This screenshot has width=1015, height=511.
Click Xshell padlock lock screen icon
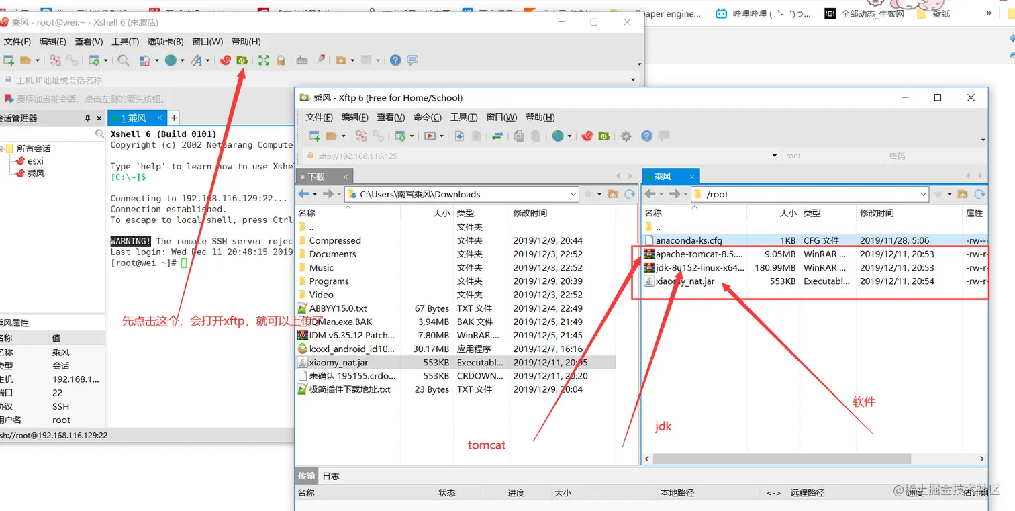[281, 60]
